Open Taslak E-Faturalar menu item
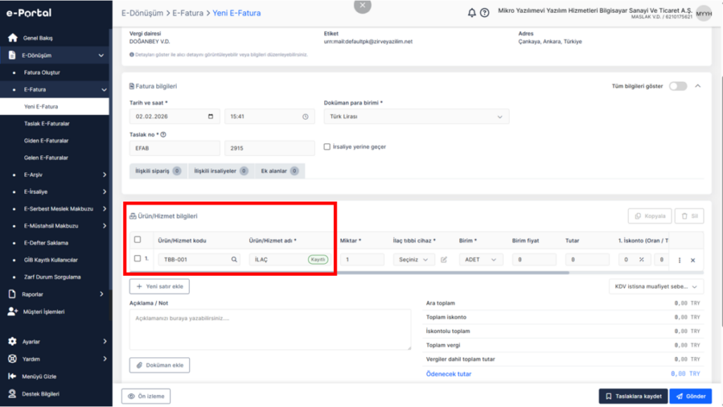 47,123
